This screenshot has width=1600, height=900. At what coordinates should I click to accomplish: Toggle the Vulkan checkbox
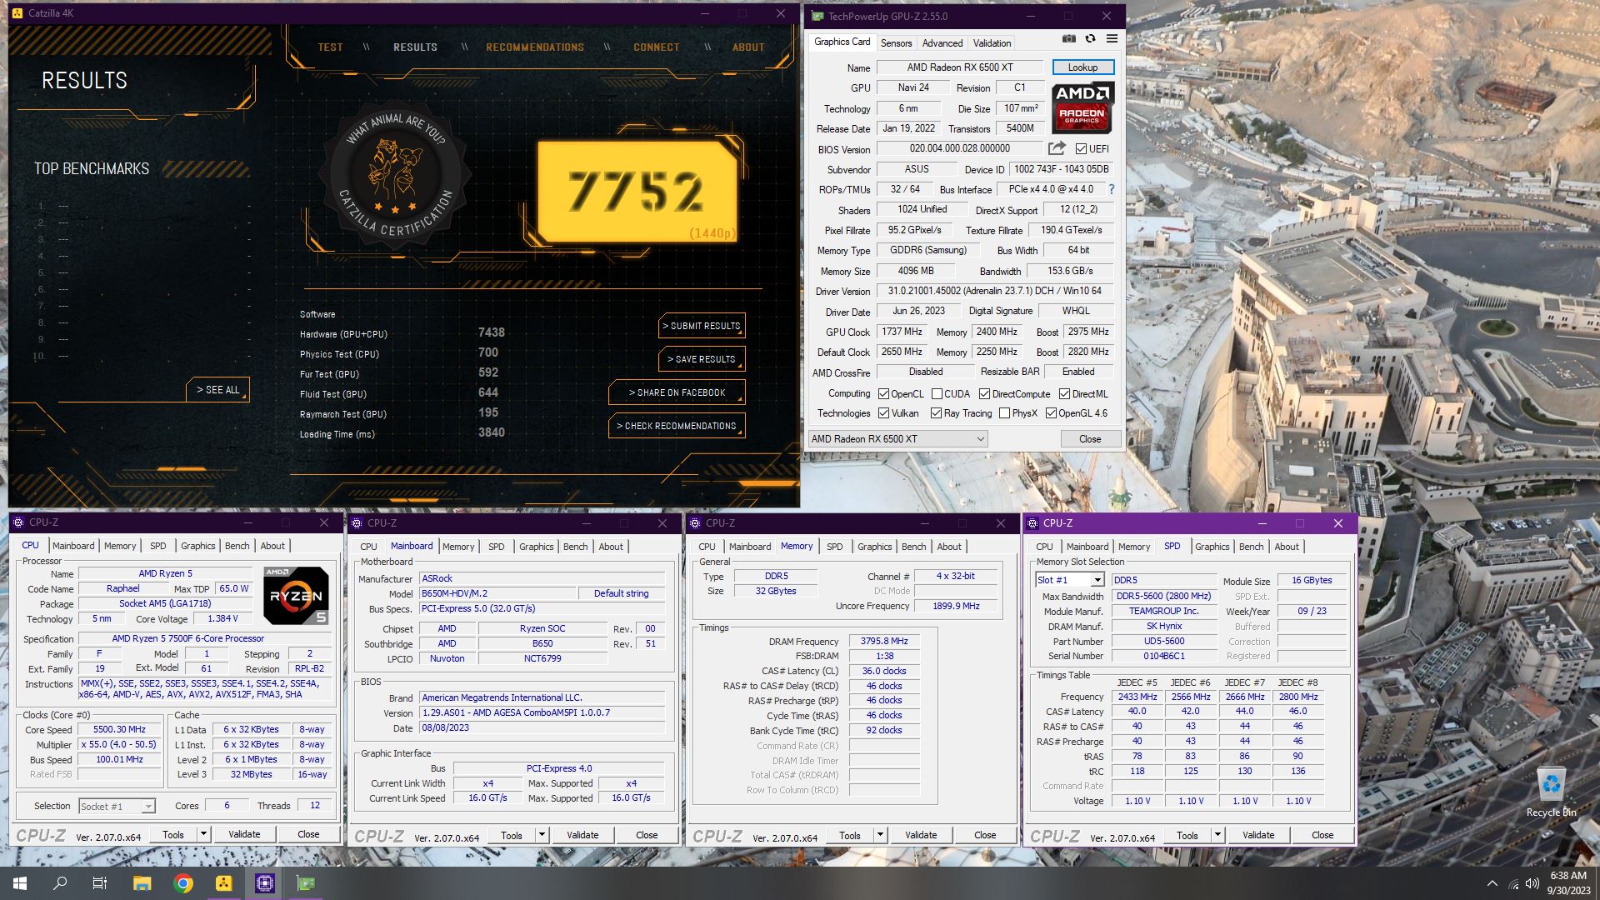pos(883,412)
